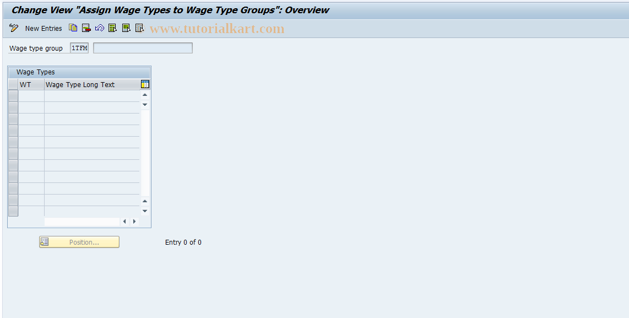
Task: Toggle Display/Change mode pencil icon
Action: pos(14,28)
